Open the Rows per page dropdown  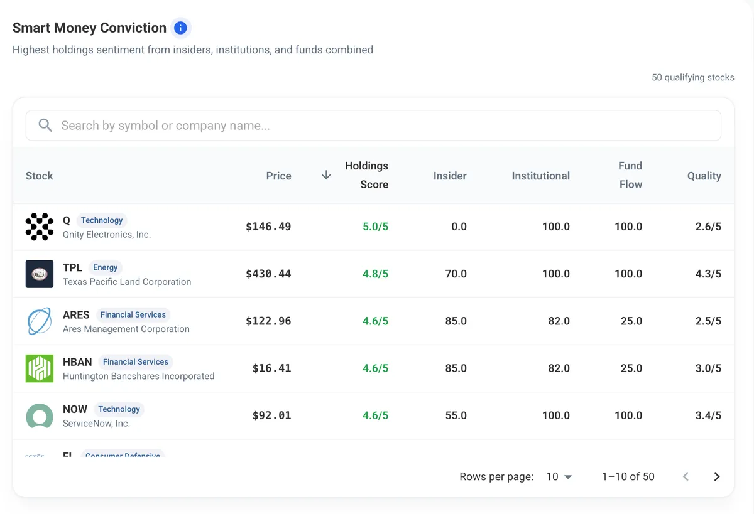pos(559,476)
